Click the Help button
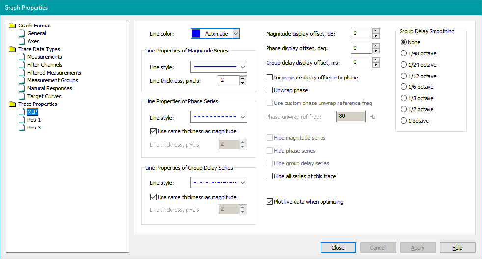The height and width of the screenshot is (259, 482). [x=457, y=248]
